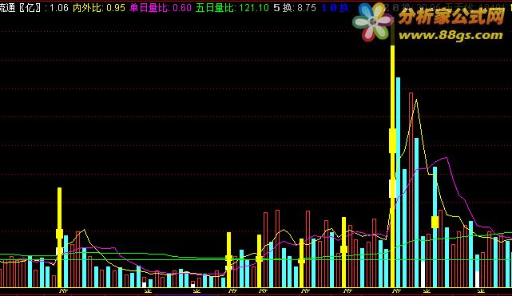Click the yellow square marker on the cyan bar
The width and height of the screenshot is (512, 296).
point(435,223)
